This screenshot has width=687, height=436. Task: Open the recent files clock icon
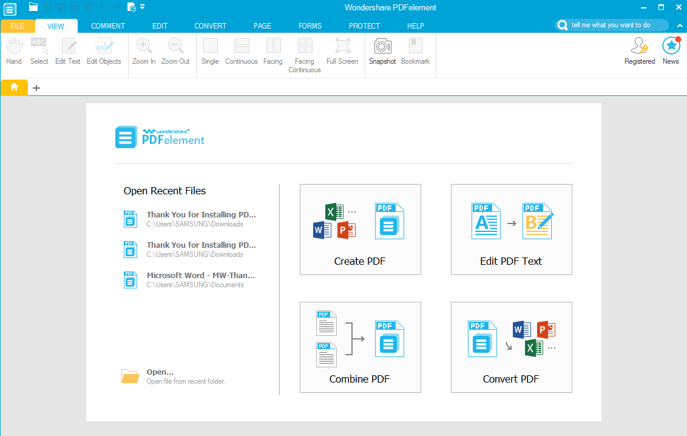click(132, 7)
